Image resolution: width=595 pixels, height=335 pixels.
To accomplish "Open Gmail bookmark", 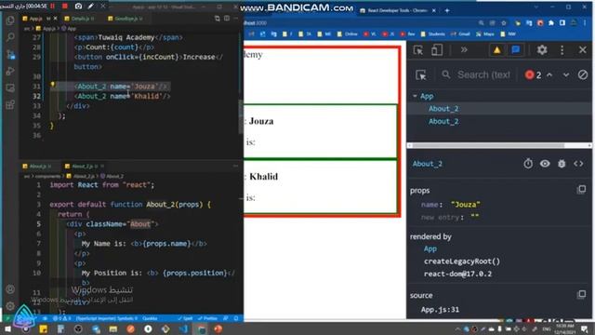I will [x=460, y=34].
